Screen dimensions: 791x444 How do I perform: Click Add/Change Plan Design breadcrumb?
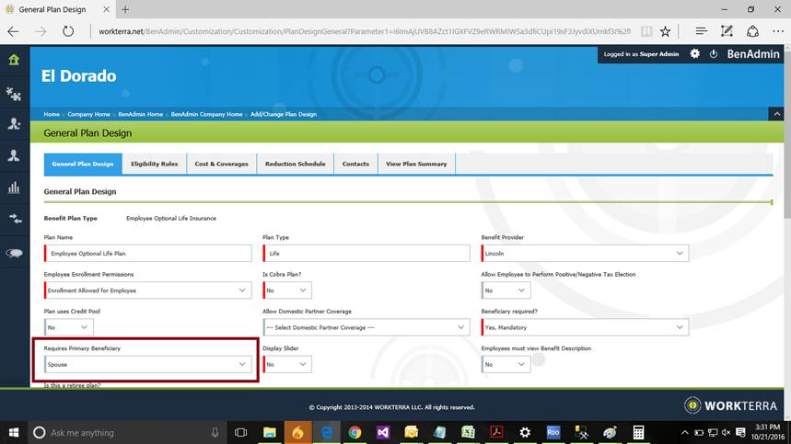coord(284,114)
